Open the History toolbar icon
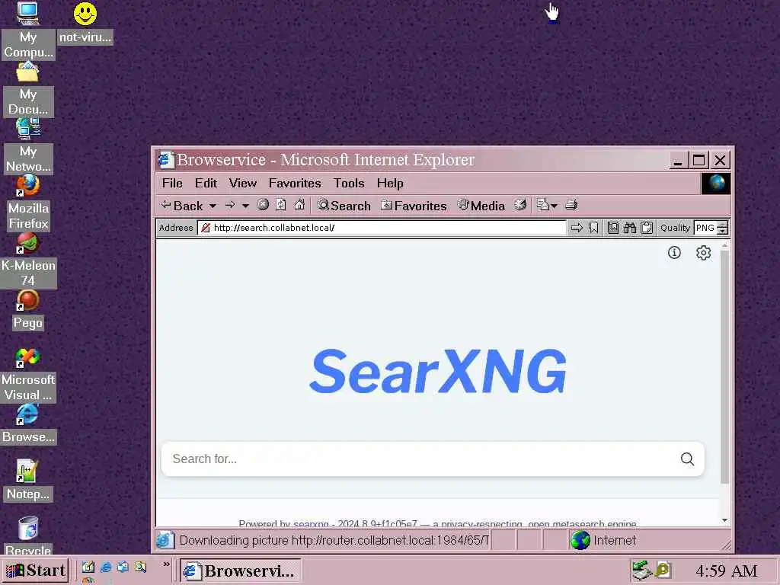Screen dimensions: 780x585 [520, 205]
